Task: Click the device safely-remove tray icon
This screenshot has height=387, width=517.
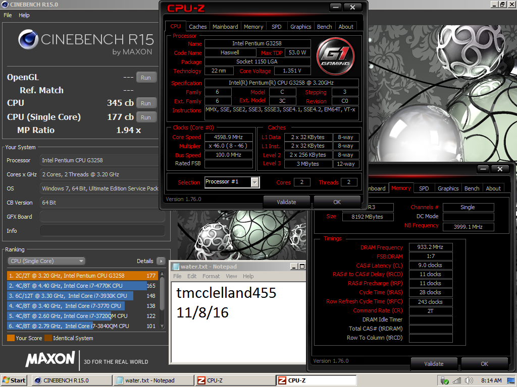Action: tap(444, 380)
